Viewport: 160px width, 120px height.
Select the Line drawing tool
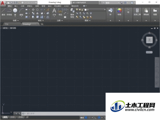click(x=4, y=12)
